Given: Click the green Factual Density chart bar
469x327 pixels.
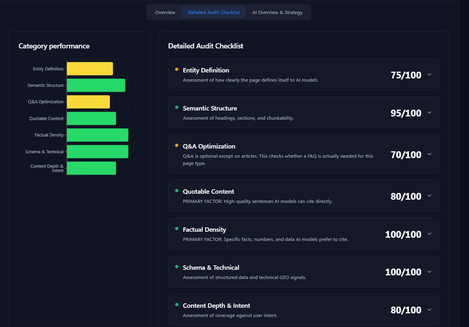Looking at the screenshot, I should pos(98,135).
